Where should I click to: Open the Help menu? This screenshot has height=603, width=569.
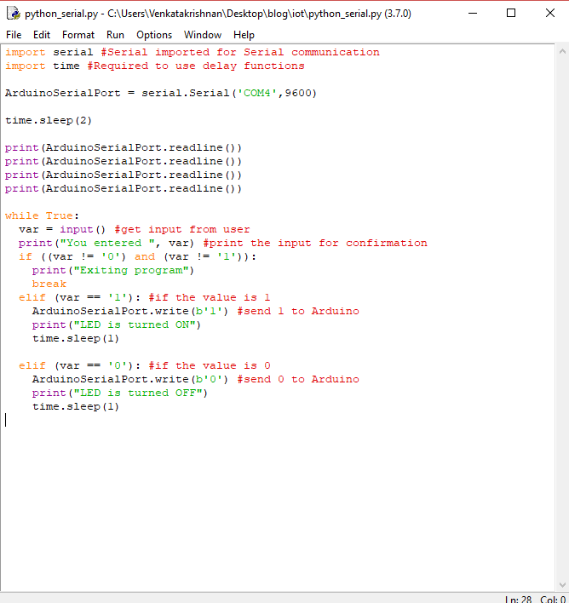pyautogui.click(x=244, y=35)
